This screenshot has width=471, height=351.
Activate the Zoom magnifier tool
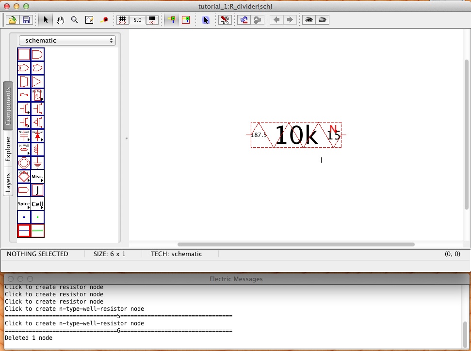point(75,20)
